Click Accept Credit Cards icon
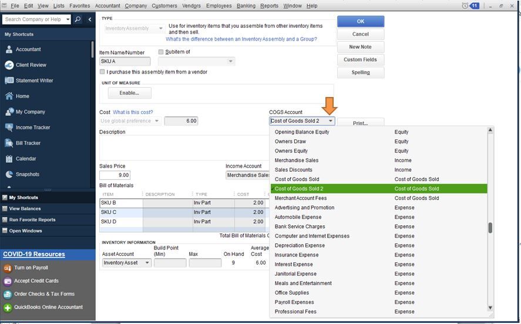 click(8, 281)
